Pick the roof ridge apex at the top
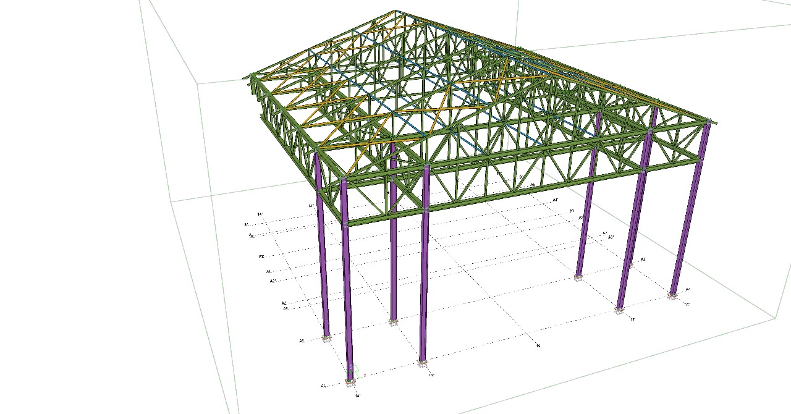Image resolution: width=791 pixels, height=414 pixels. pos(396,11)
